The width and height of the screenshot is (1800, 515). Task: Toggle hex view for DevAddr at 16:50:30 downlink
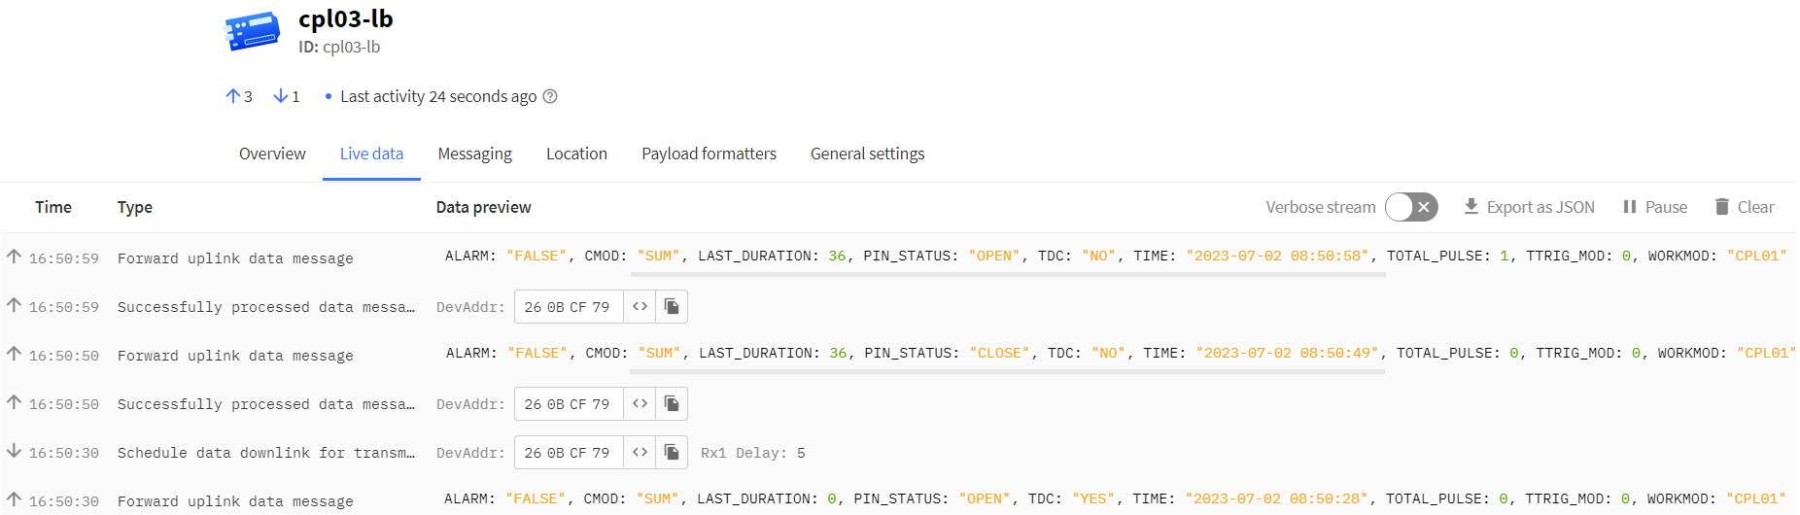[x=640, y=453]
